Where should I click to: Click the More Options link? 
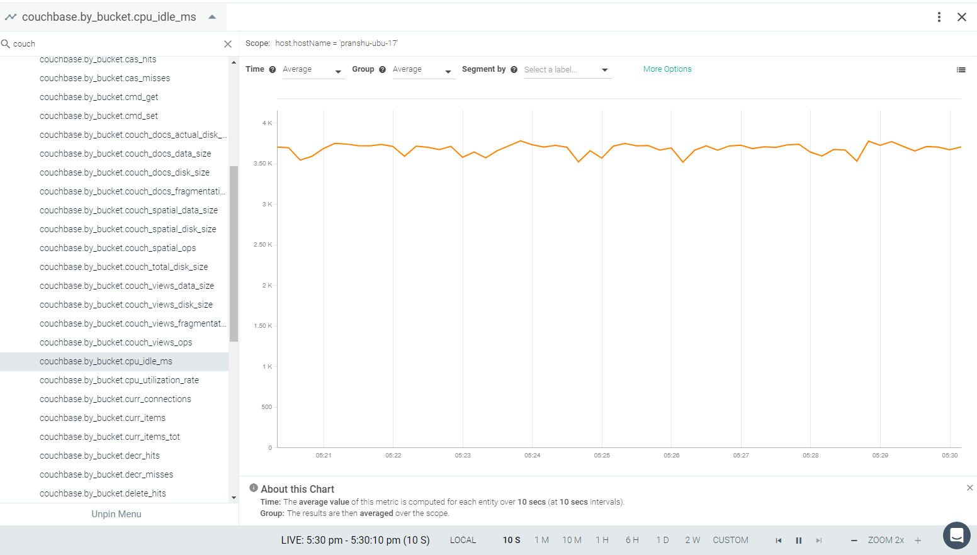pos(667,69)
